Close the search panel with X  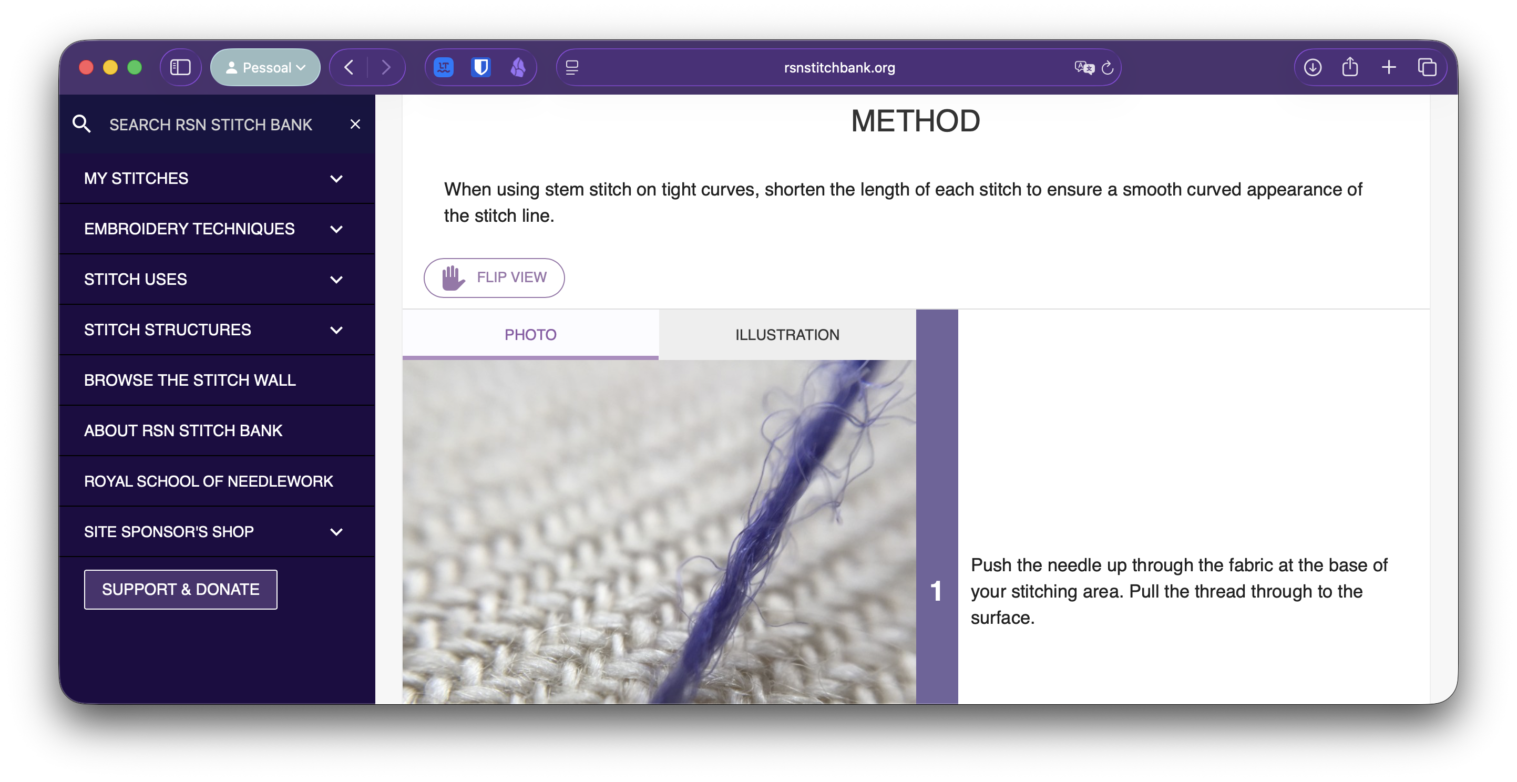(355, 124)
